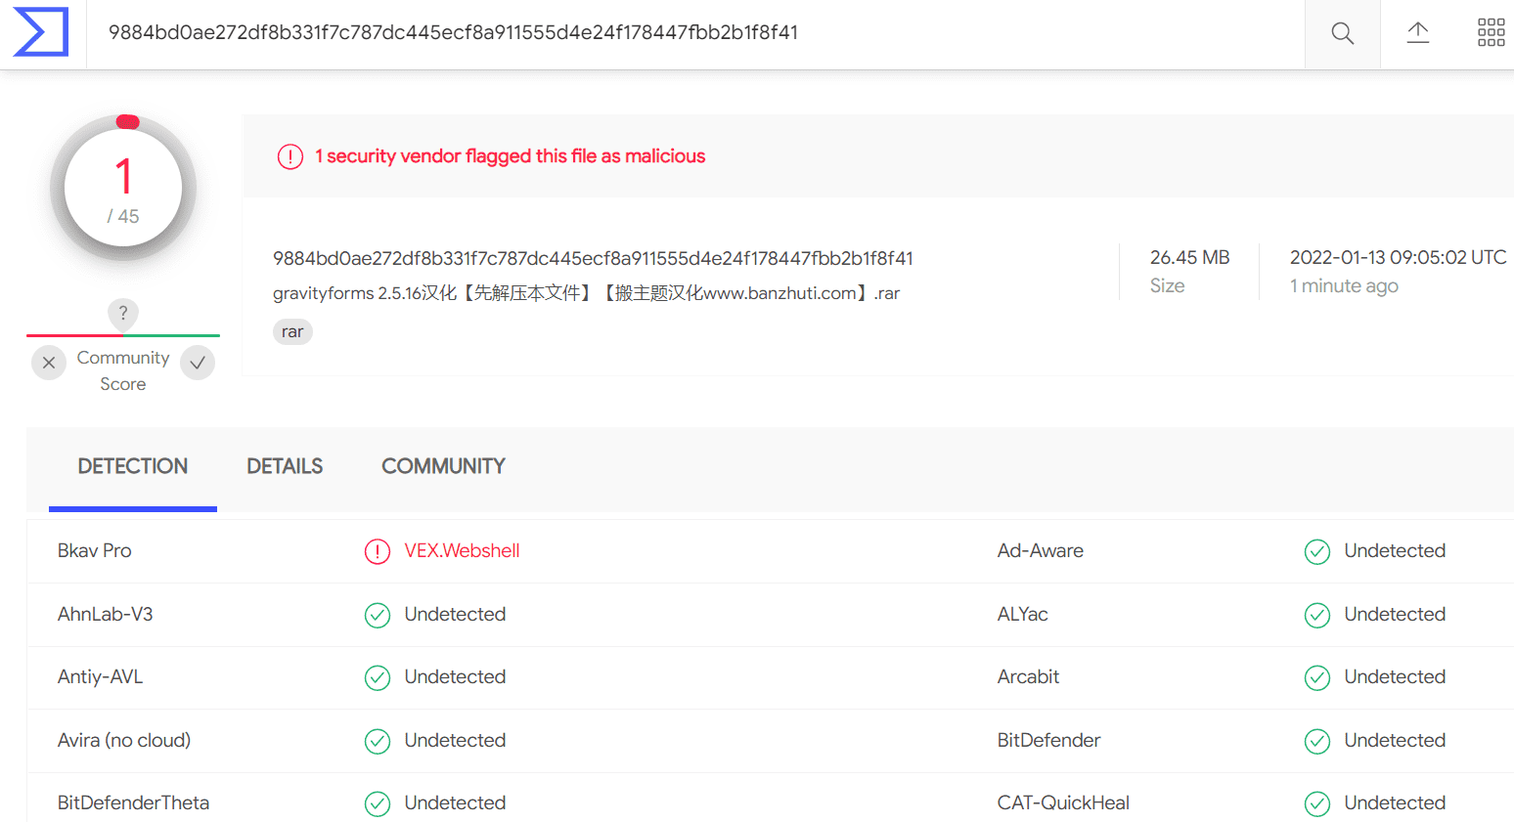Viewport: 1514px width, 822px height.
Task: Click the Undetected result for AhnLab-V3
Action: point(456,614)
